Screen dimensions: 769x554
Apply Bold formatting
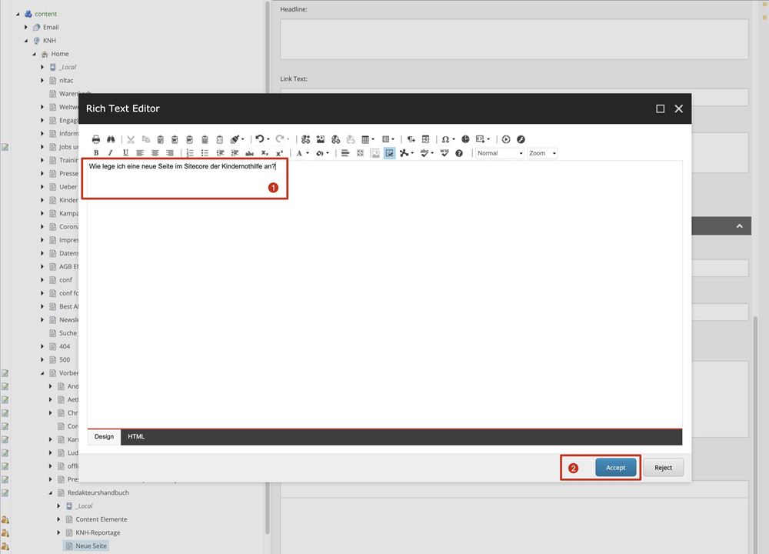(x=96, y=153)
